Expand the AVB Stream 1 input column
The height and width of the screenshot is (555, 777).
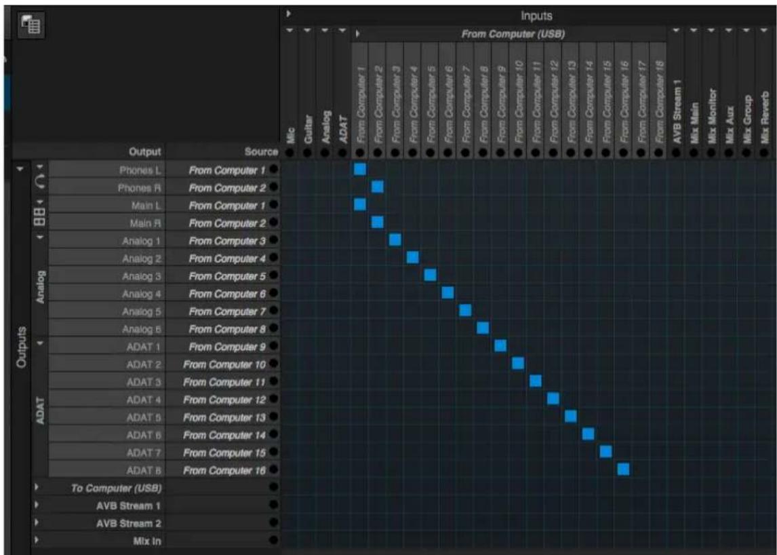tap(676, 31)
